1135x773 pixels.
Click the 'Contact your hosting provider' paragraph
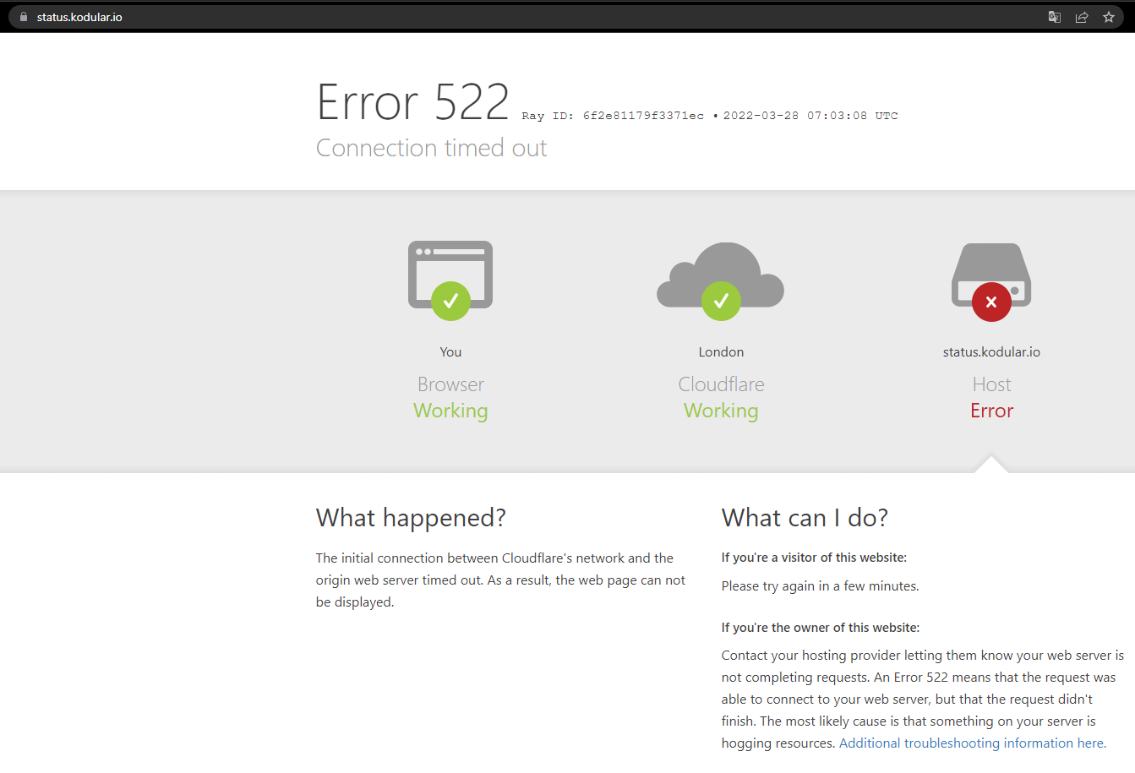point(923,700)
